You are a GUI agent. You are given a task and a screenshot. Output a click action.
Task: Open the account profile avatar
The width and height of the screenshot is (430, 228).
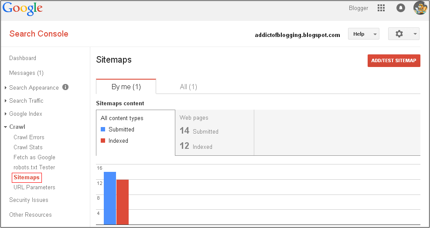[x=420, y=8]
